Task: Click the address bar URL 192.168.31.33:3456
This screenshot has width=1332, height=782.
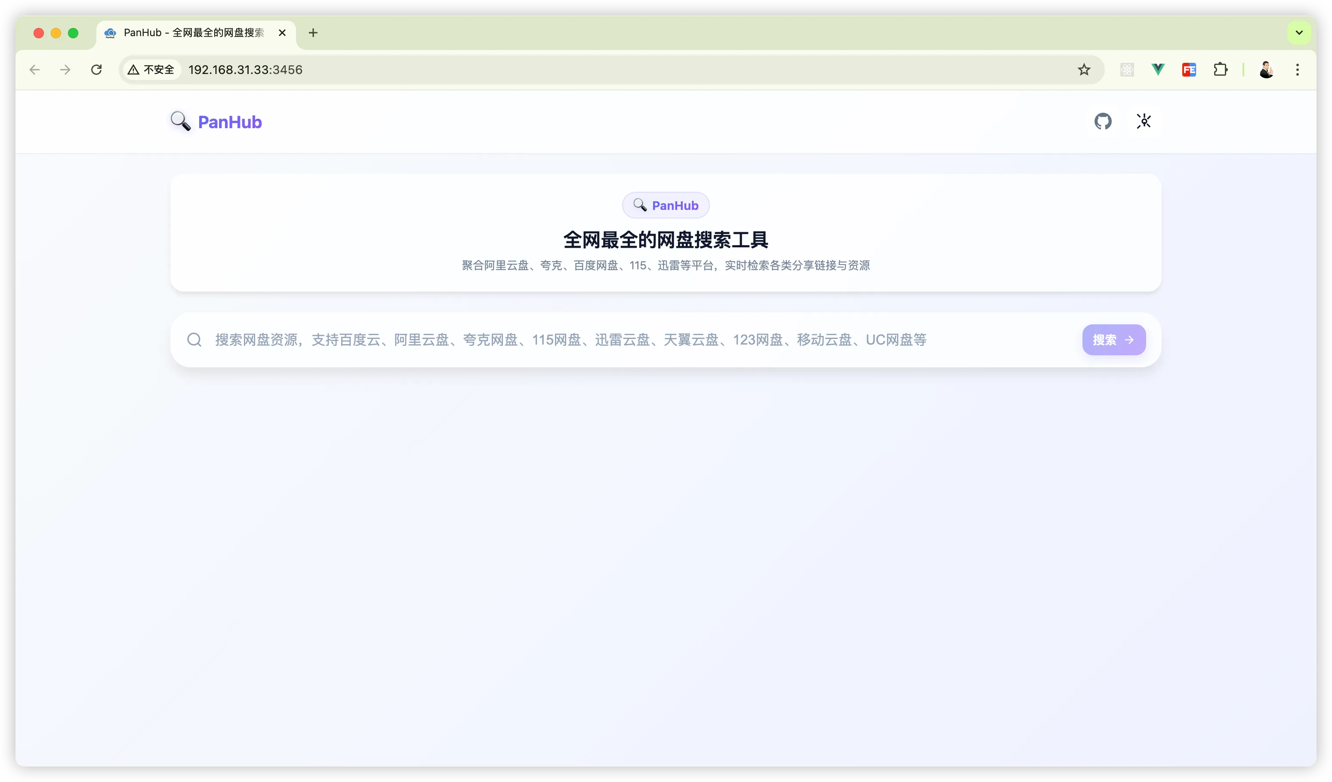Action: pyautogui.click(x=245, y=70)
